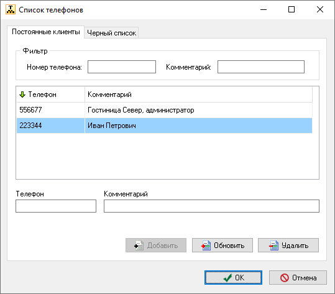The image size is (335, 294).
Task: Click the green checkmark icon on the OK button
Action: [x=227, y=278]
